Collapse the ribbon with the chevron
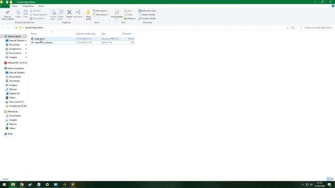The height and width of the screenshot is (188, 335). tap(329, 6)
